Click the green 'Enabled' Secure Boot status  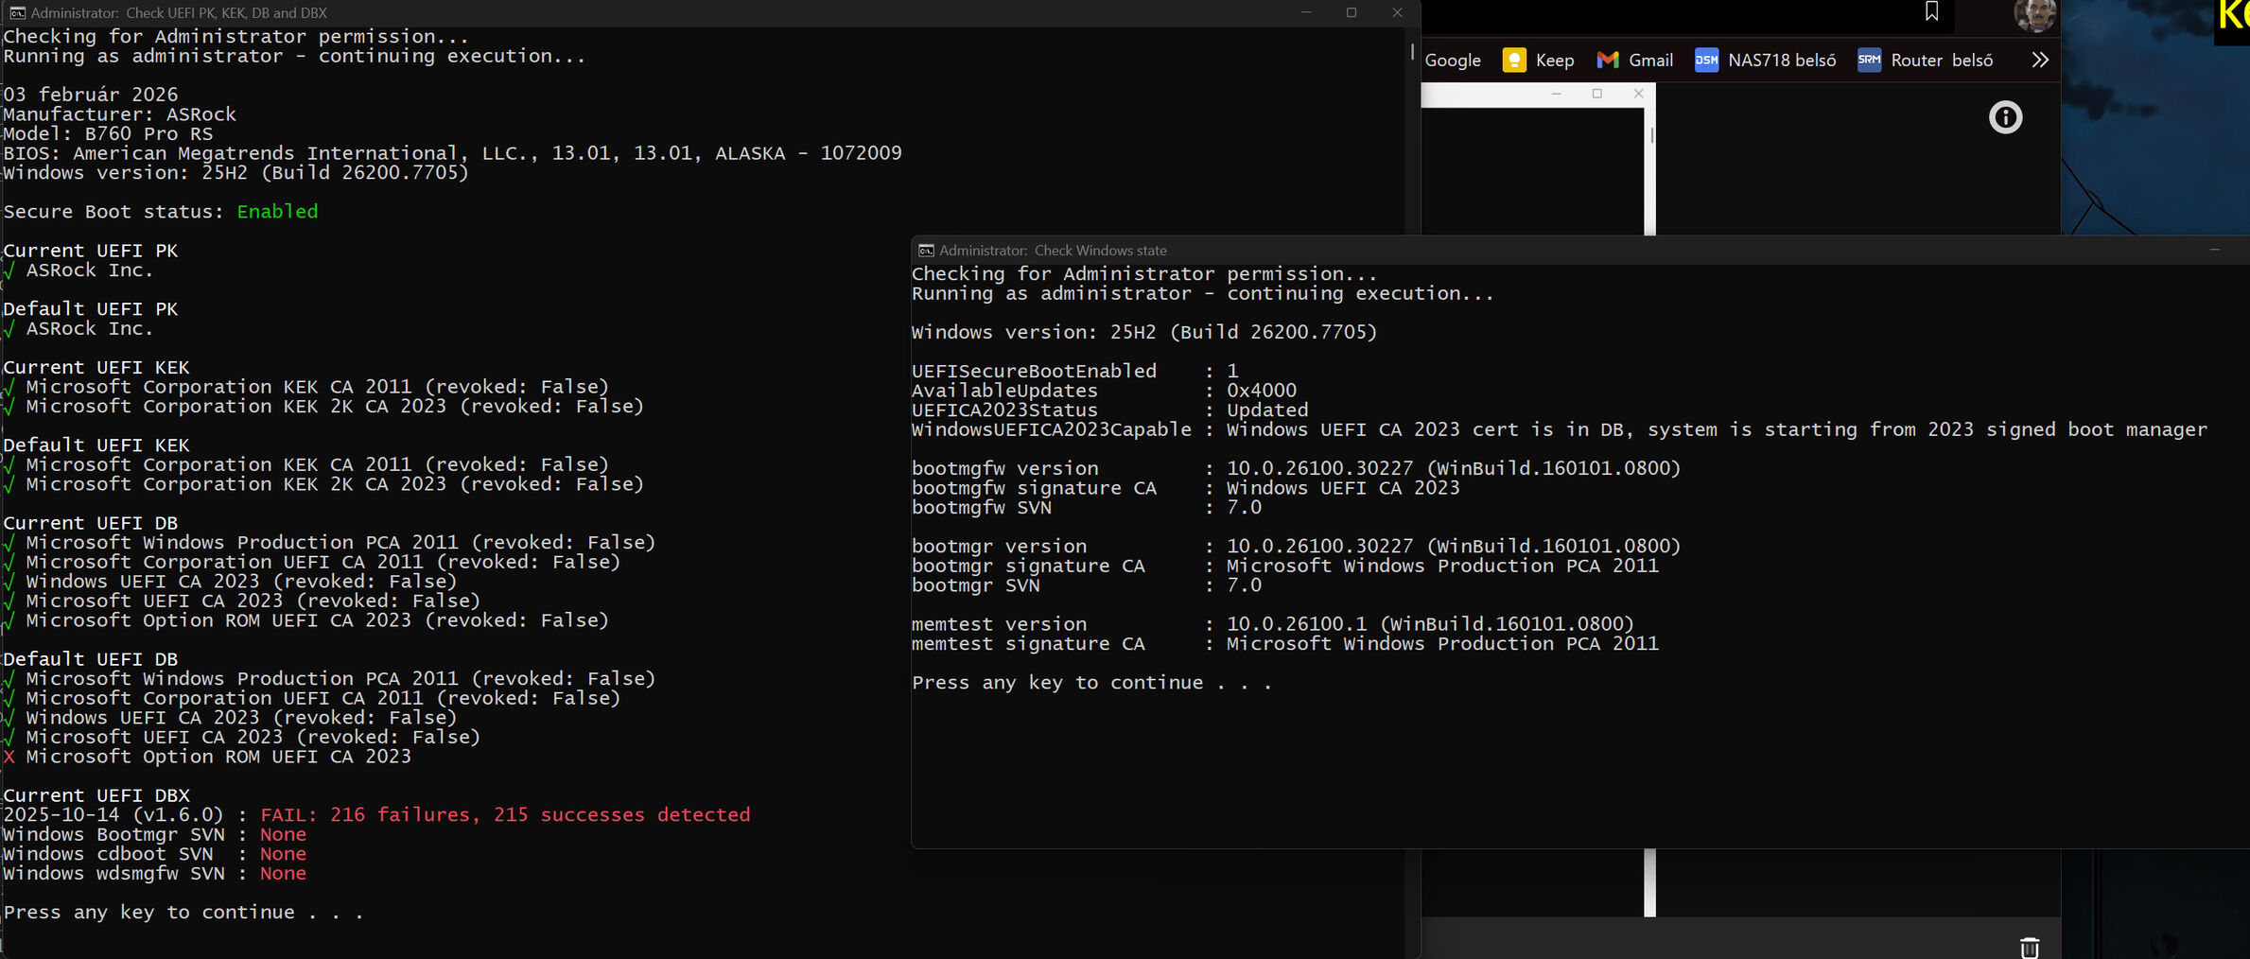click(x=277, y=211)
